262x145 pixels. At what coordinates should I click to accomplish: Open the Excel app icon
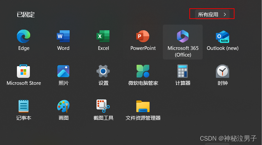103,36
